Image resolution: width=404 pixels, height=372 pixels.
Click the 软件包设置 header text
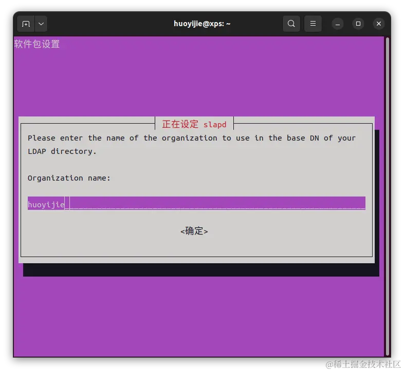tap(37, 44)
